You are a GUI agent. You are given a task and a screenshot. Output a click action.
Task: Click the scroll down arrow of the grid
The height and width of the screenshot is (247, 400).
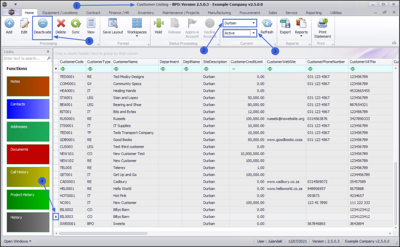point(395,228)
